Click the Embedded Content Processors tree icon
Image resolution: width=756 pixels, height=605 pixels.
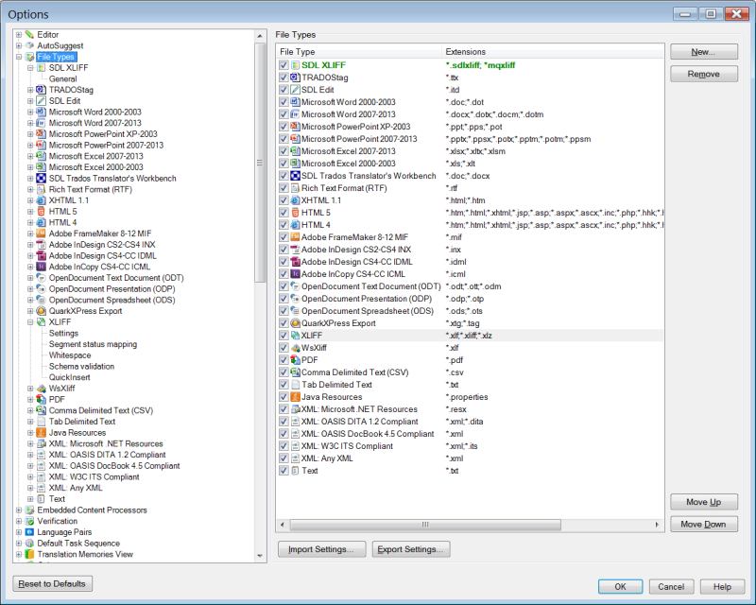click(x=30, y=510)
